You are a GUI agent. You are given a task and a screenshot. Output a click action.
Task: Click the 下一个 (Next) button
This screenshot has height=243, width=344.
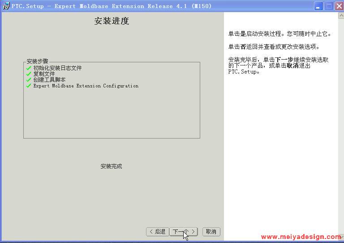point(184,232)
